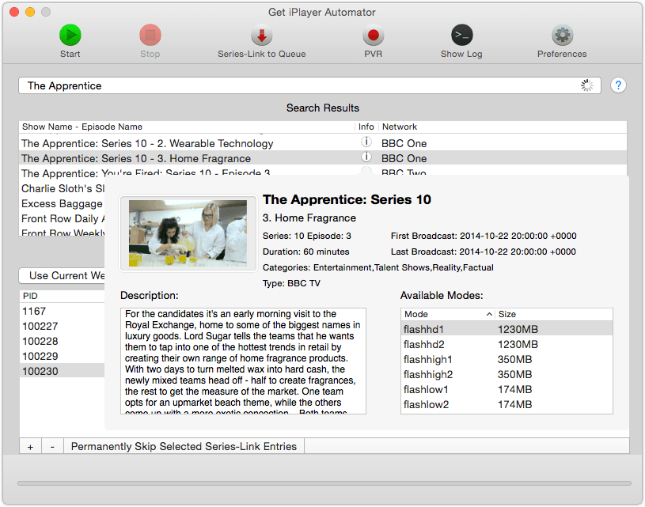
Task: Click the blue help question mark button
Action: (618, 85)
